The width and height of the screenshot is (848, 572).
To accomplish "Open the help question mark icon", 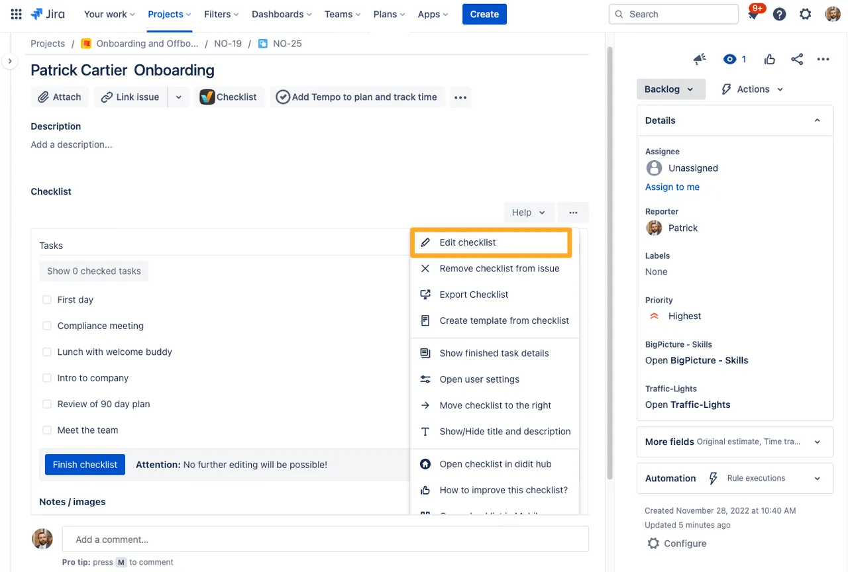I will click(780, 14).
